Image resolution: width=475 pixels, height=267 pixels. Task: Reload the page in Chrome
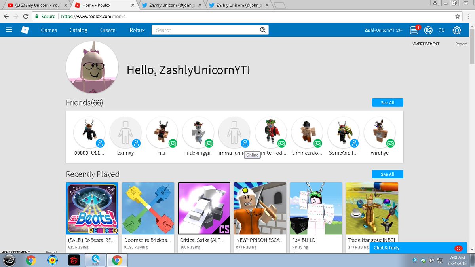click(26, 17)
